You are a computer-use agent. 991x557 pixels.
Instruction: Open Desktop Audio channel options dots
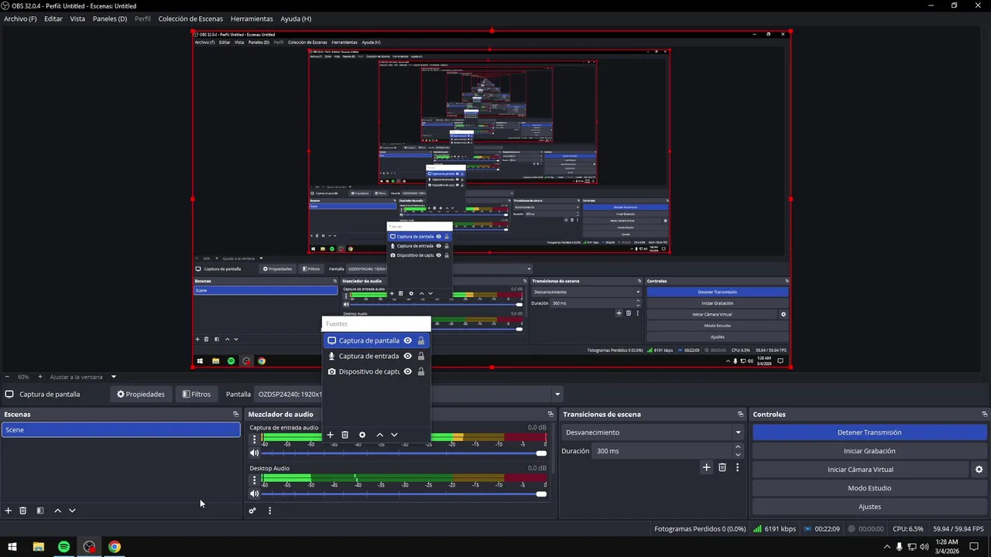(254, 480)
